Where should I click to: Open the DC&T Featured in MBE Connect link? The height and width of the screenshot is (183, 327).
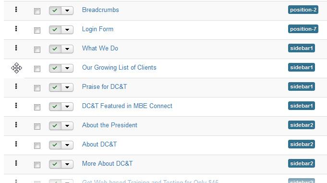(x=127, y=106)
